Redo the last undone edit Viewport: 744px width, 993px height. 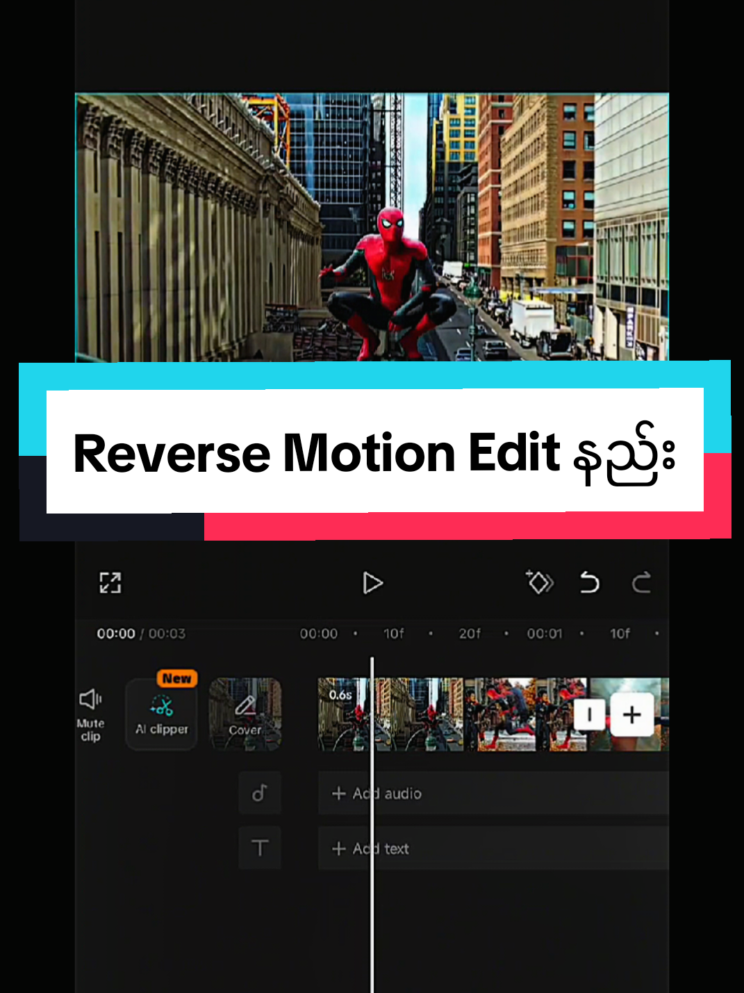tap(641, 582)
